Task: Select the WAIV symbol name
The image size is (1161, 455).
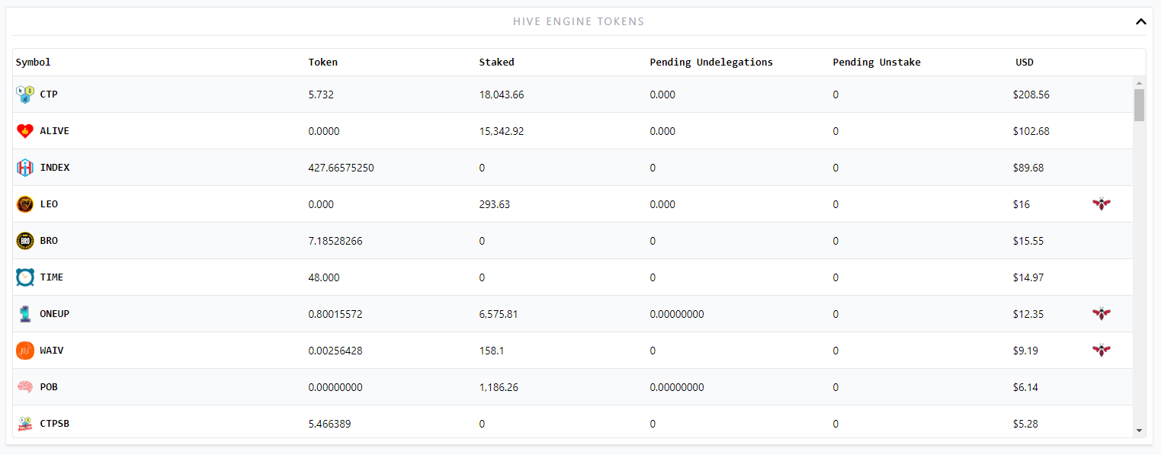Action: (52, 351)
